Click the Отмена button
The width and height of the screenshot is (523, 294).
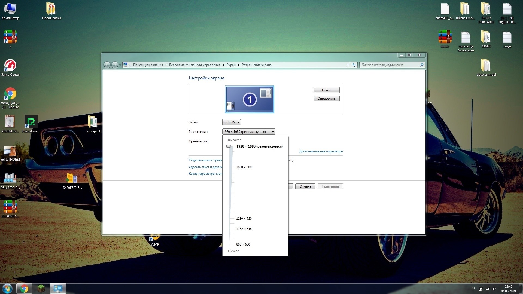305,186
